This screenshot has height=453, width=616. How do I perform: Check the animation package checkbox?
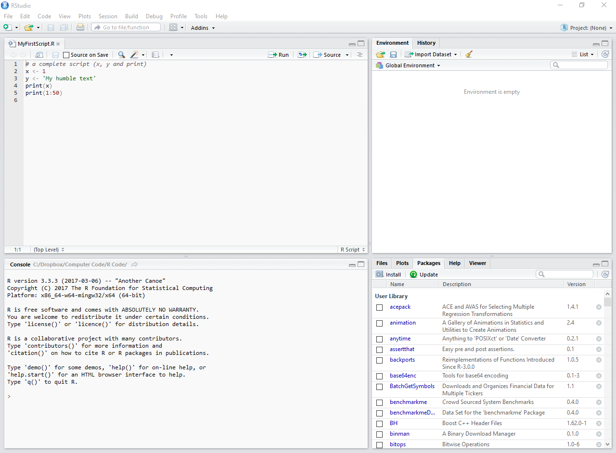[x=380, y=323]
